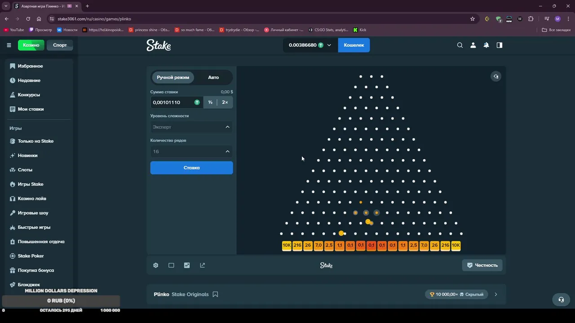This screenshot has height=323, width=575.
Task: Click the Tether currency icon in bet field
Action: coord(197,102)
